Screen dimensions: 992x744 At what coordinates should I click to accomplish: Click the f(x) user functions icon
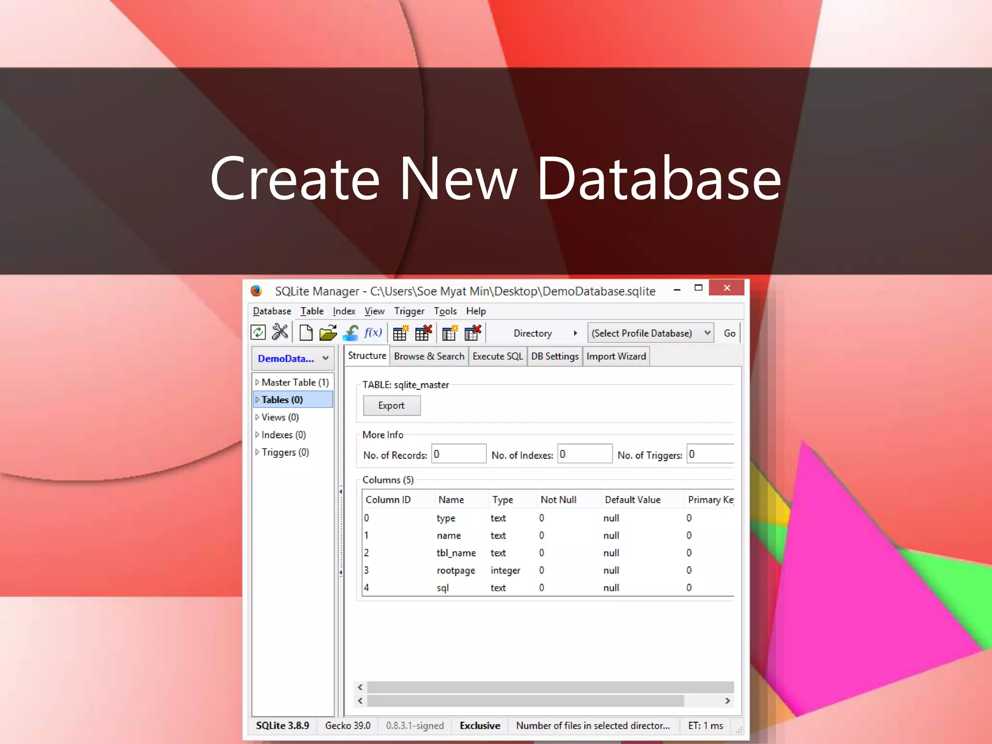[x=373, y=332]
